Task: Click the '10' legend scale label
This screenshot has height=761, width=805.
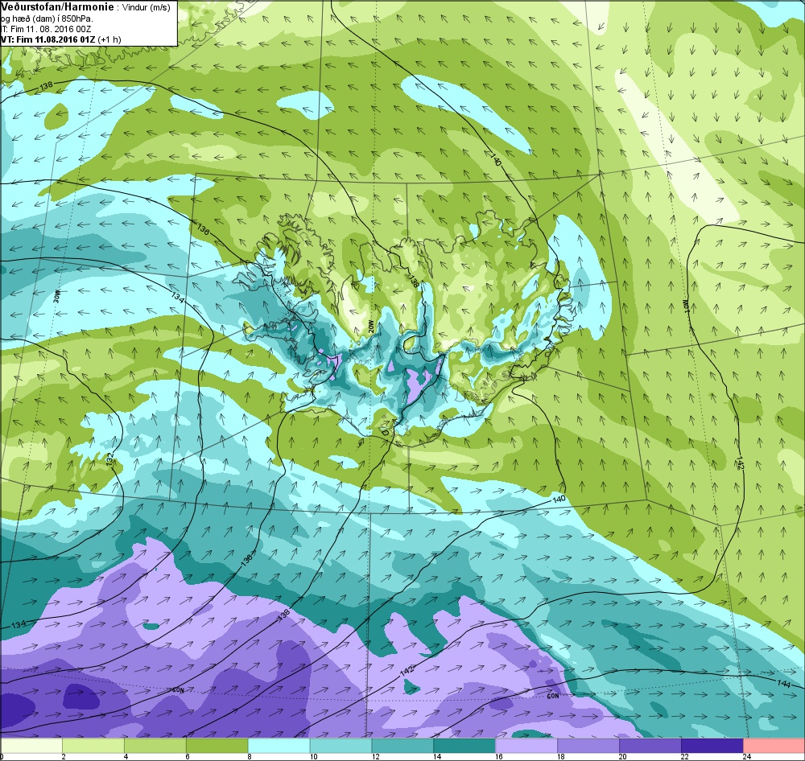Action: tap(313, 757)
